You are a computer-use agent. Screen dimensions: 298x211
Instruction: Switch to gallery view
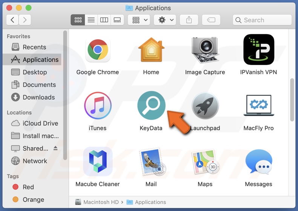coord(117,20)
